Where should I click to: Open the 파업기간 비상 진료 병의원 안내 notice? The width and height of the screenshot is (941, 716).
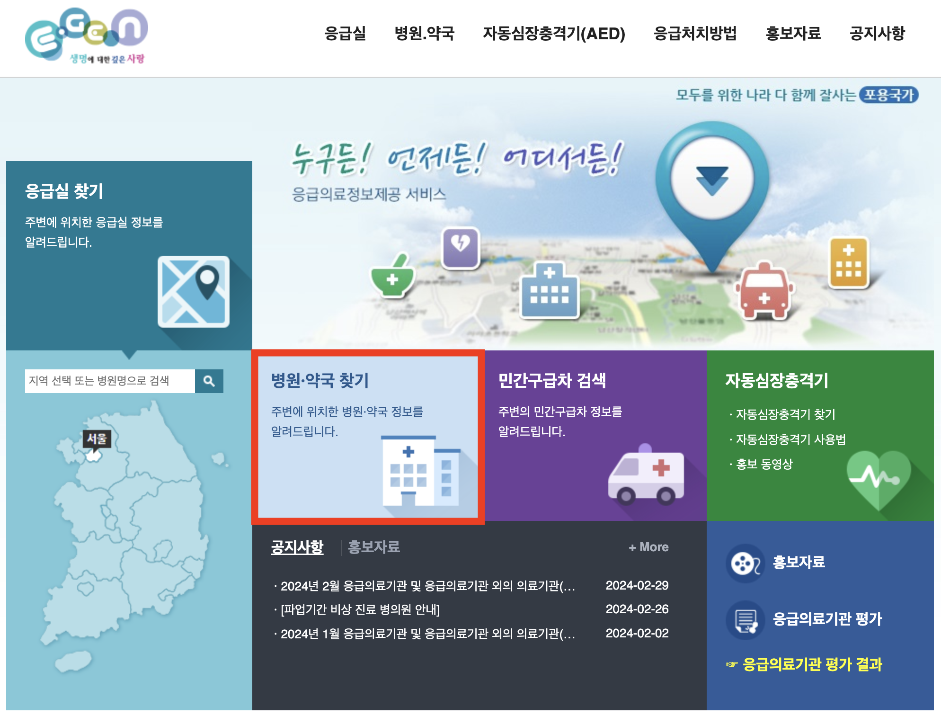(360, 609)
